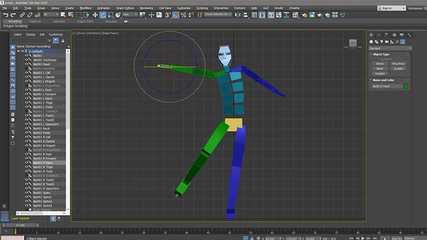The image size is (427, 240).
Task: Open the Modify command panel tab
Action: (x=379, y=35)
